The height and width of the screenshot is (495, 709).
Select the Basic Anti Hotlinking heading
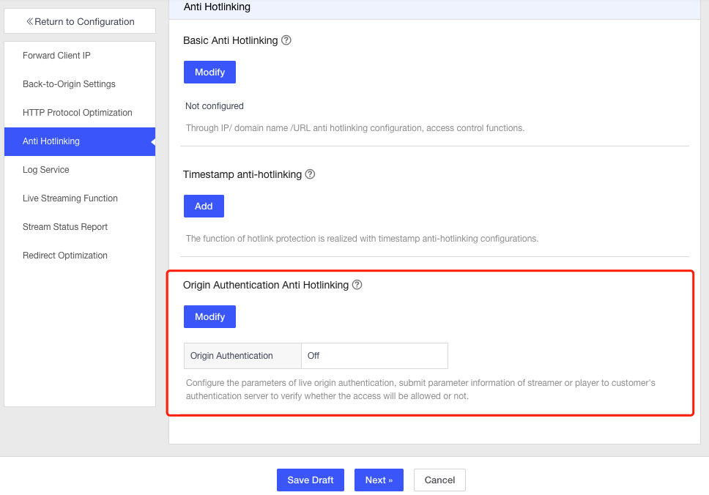(231, 40)
